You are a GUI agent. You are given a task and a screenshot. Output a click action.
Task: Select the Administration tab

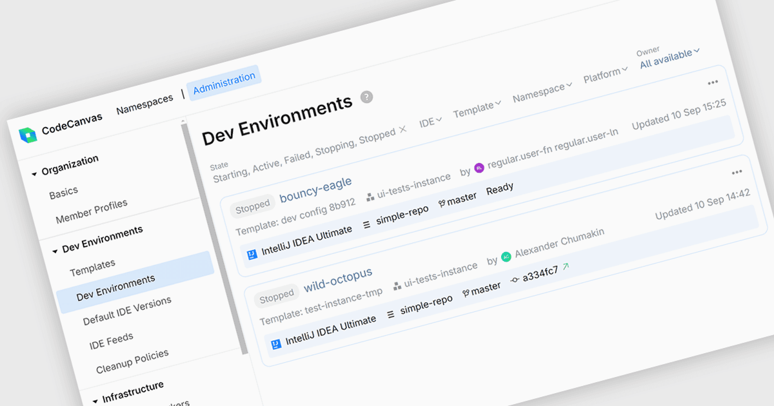click(x=224, y=83)
